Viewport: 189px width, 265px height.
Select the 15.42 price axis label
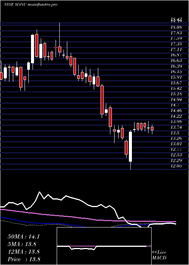[x=176, y=88]
